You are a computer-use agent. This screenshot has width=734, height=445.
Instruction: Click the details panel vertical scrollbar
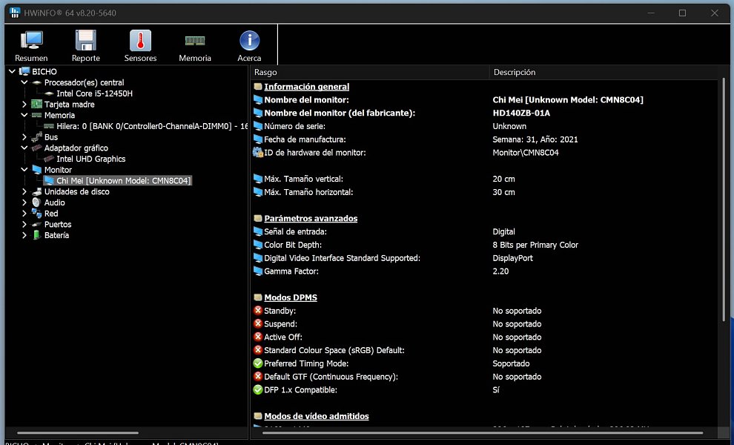click(724, 199)
